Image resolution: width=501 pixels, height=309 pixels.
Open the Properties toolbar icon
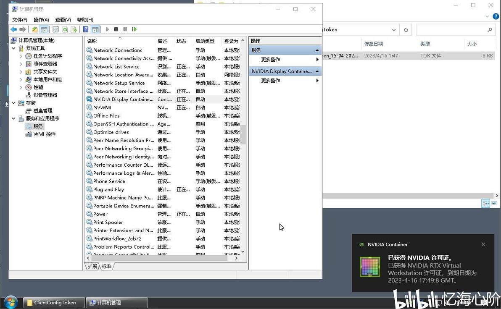55,29
